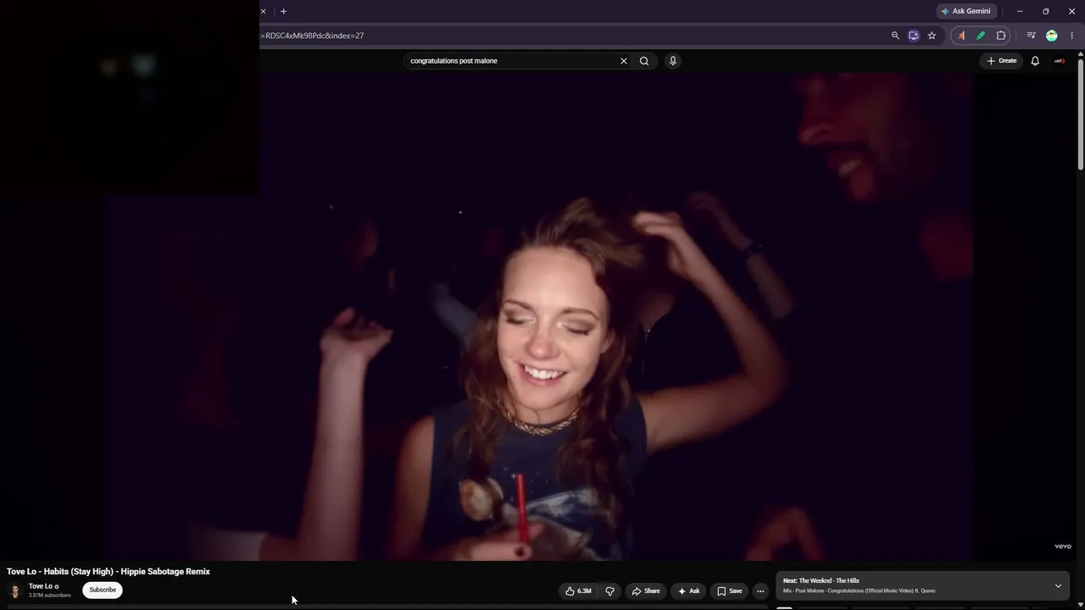Viewport: 1085px width, 610px height.
Task: Dislike the video
Action: pos(609,591)
